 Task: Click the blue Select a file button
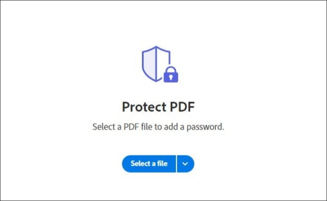click(149, 163)
